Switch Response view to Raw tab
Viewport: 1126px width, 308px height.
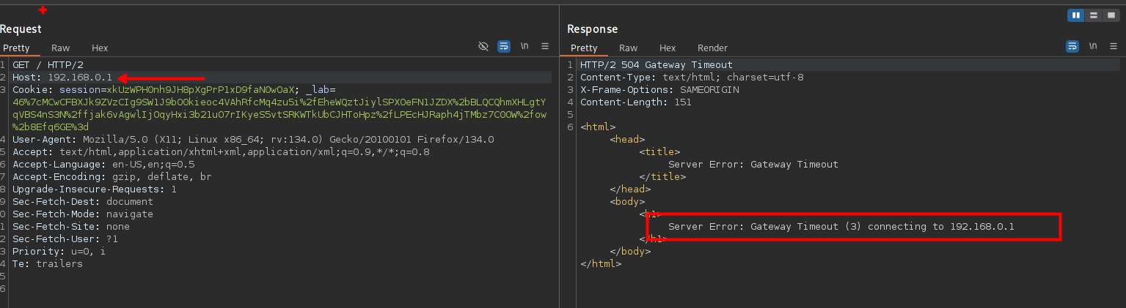(x=629, y=48)
